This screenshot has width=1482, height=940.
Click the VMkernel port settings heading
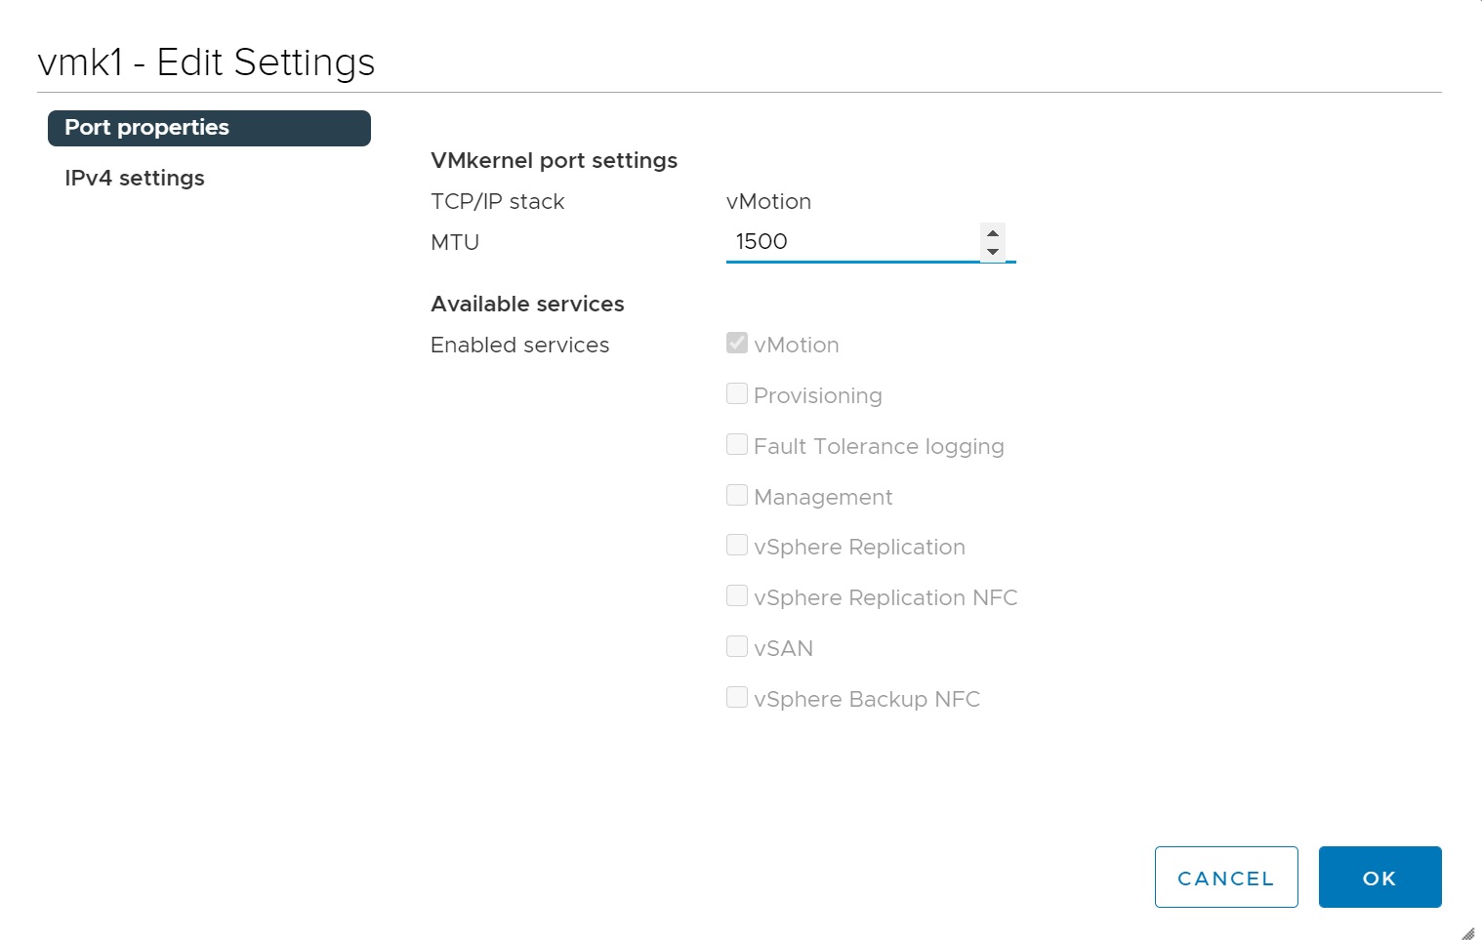[554, 161]
